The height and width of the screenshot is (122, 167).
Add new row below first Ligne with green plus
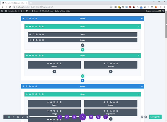[82, 50]
